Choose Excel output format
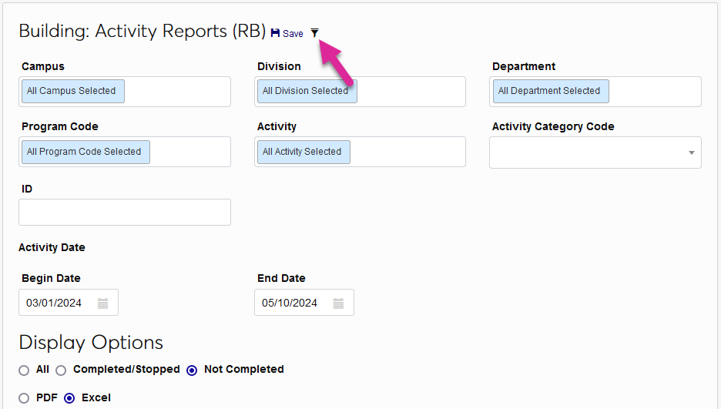This screenshot has width=721, height=409. [x=69, y=398]
